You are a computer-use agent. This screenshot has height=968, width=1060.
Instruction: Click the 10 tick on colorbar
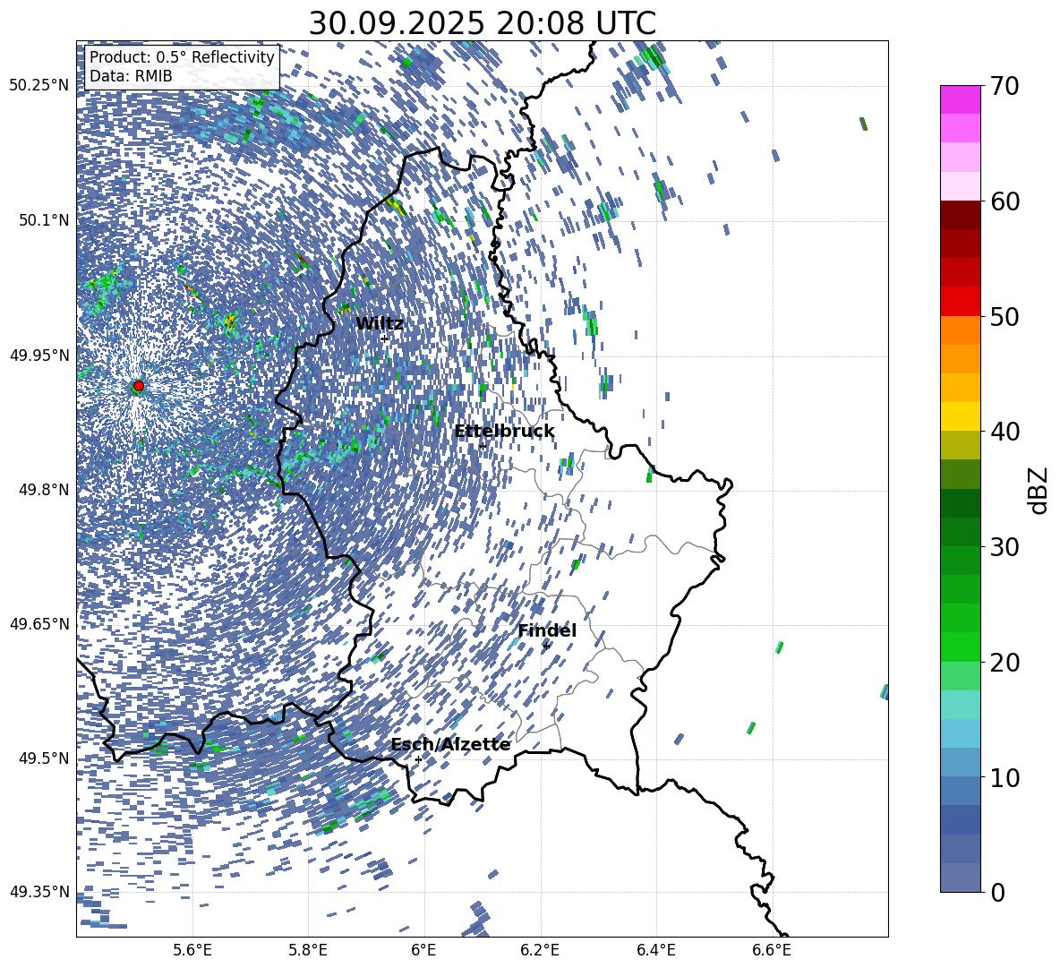click(1004, 778)
